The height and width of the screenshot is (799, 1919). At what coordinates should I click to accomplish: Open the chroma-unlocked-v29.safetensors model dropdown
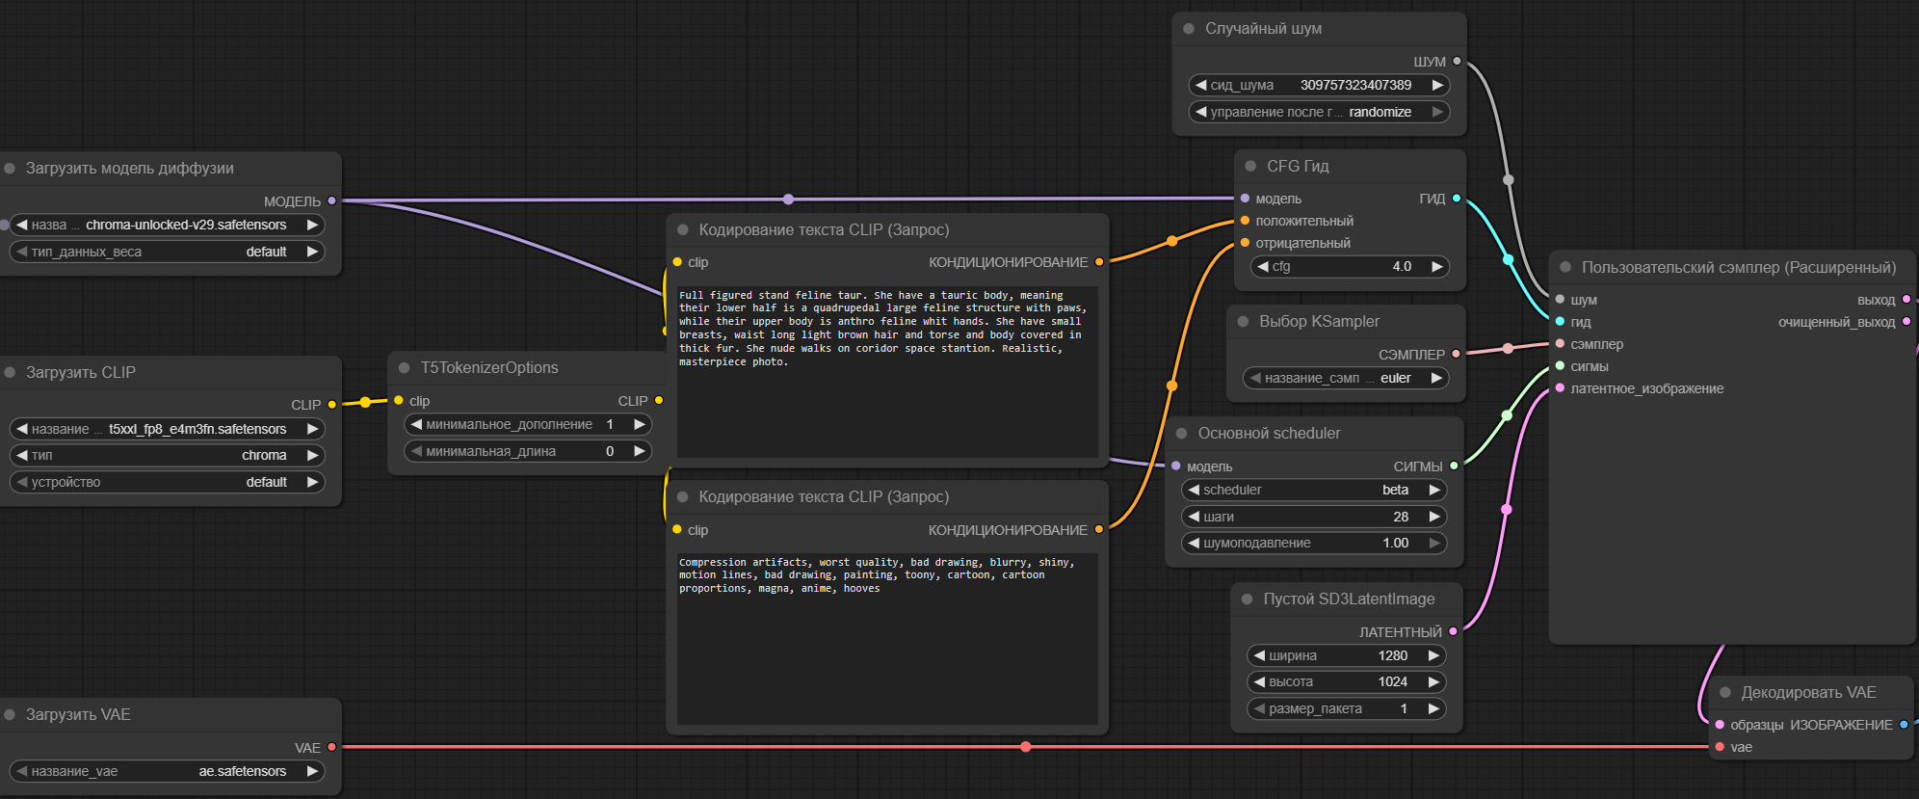point(167,225)
